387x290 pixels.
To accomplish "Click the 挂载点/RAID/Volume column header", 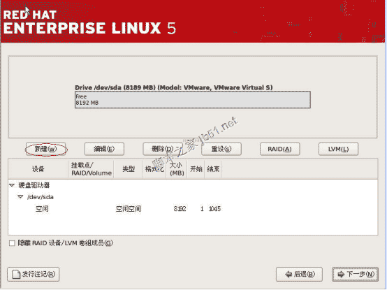I will click(91, 169).
